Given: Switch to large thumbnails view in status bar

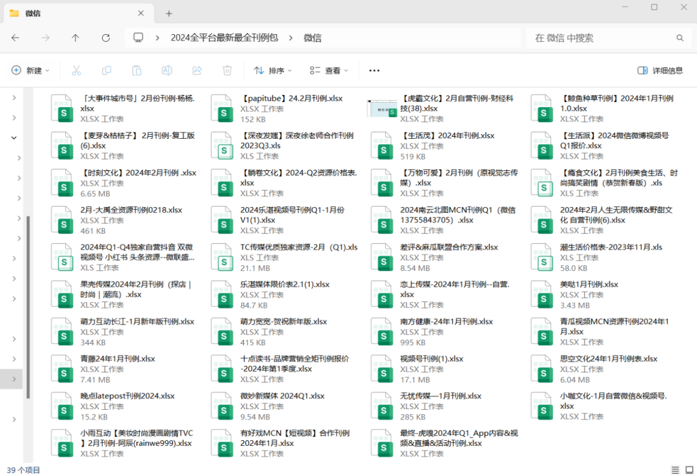Looking at the screenshot, I should point(689,470).
